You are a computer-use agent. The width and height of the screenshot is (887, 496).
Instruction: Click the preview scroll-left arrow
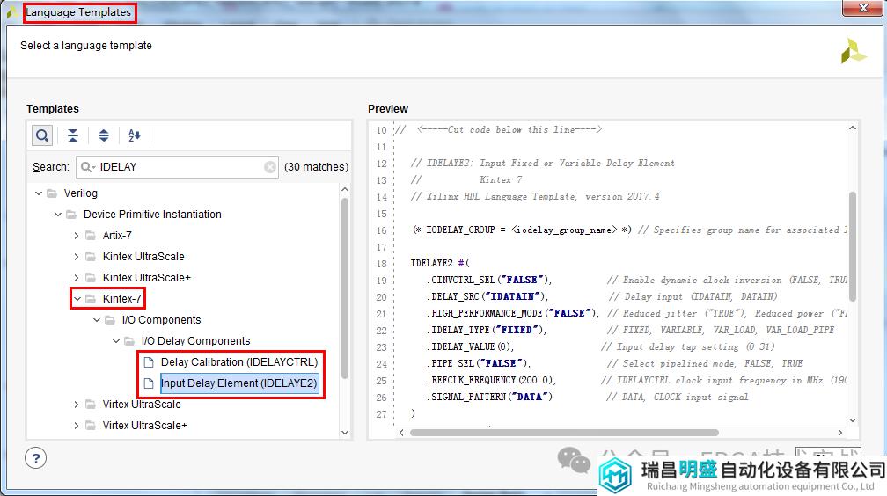(x=401, y=433)
